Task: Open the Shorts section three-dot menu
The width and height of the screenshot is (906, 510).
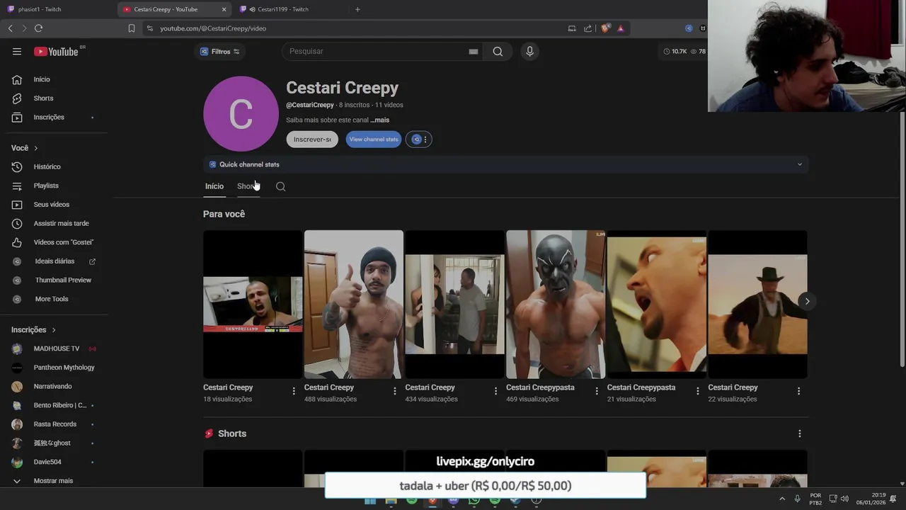Action: [x=800, y=433]
